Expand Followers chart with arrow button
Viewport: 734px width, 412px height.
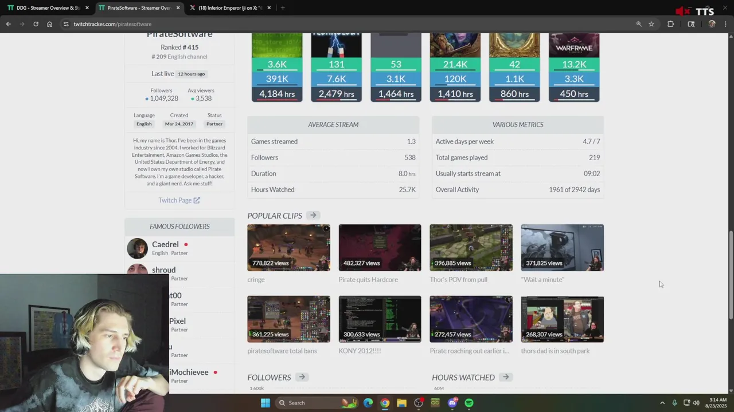click(x=302, y=377)
